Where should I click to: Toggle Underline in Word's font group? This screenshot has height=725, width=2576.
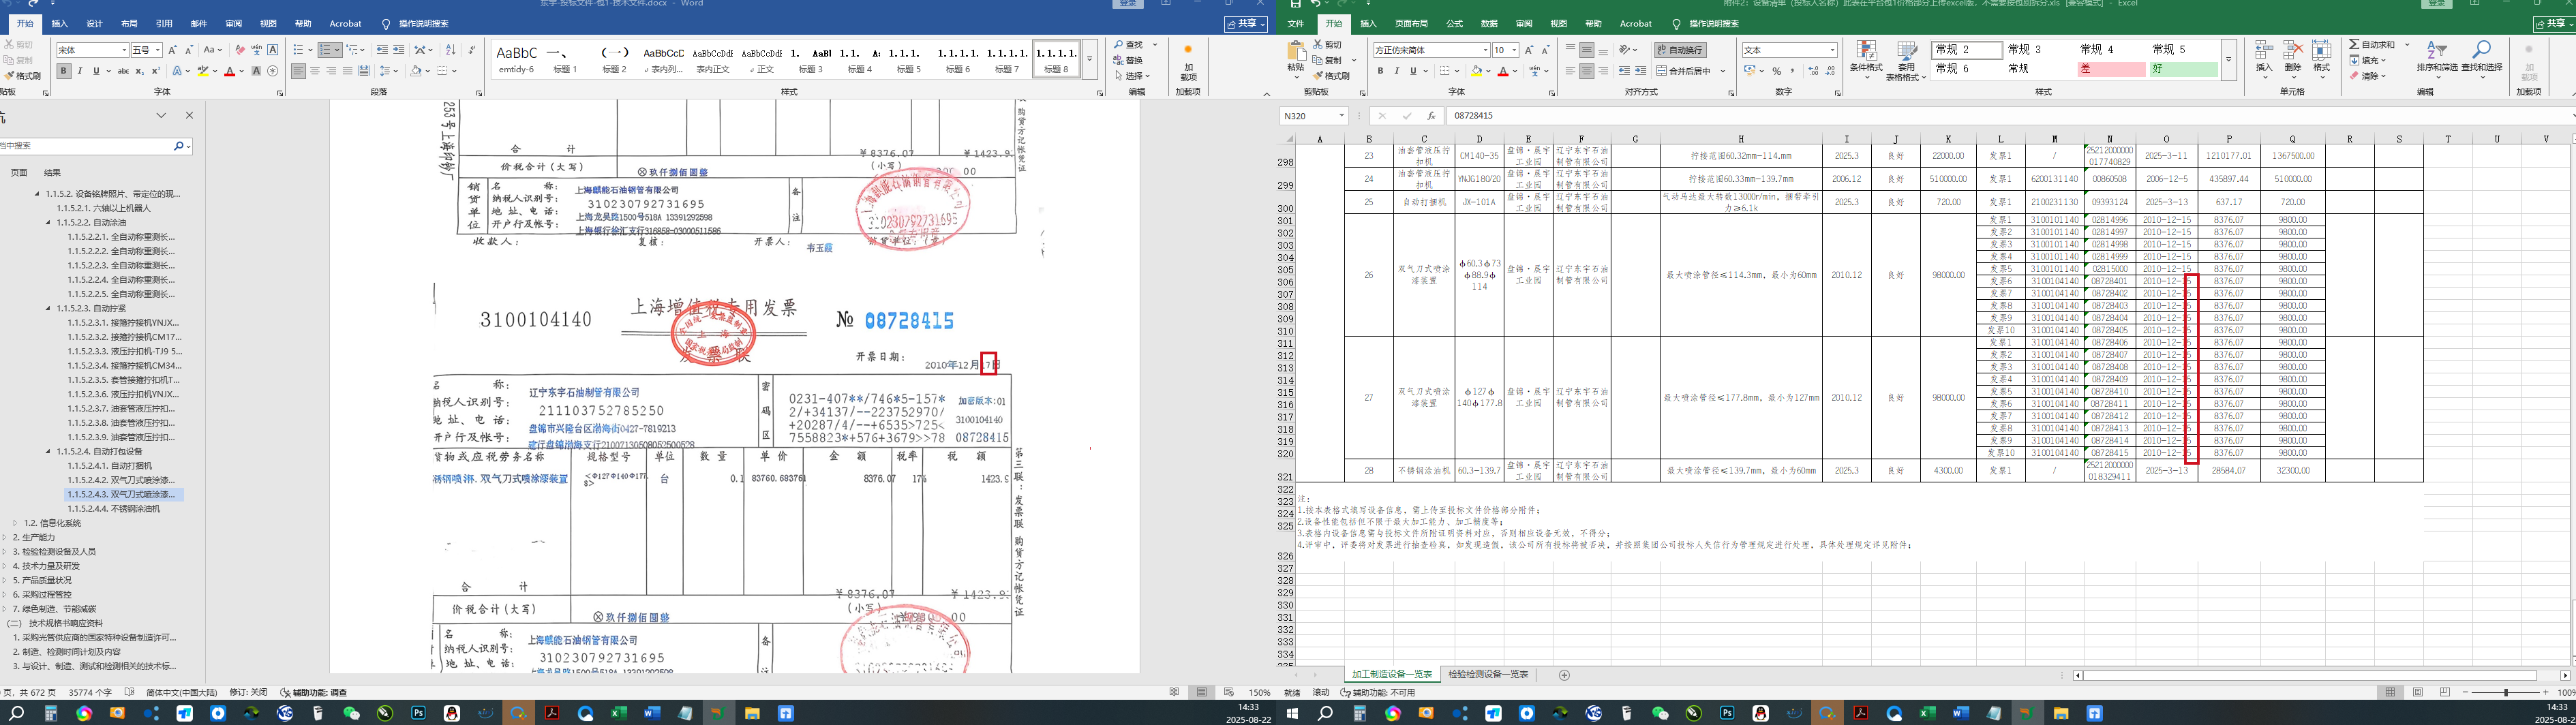coord(96,71)
